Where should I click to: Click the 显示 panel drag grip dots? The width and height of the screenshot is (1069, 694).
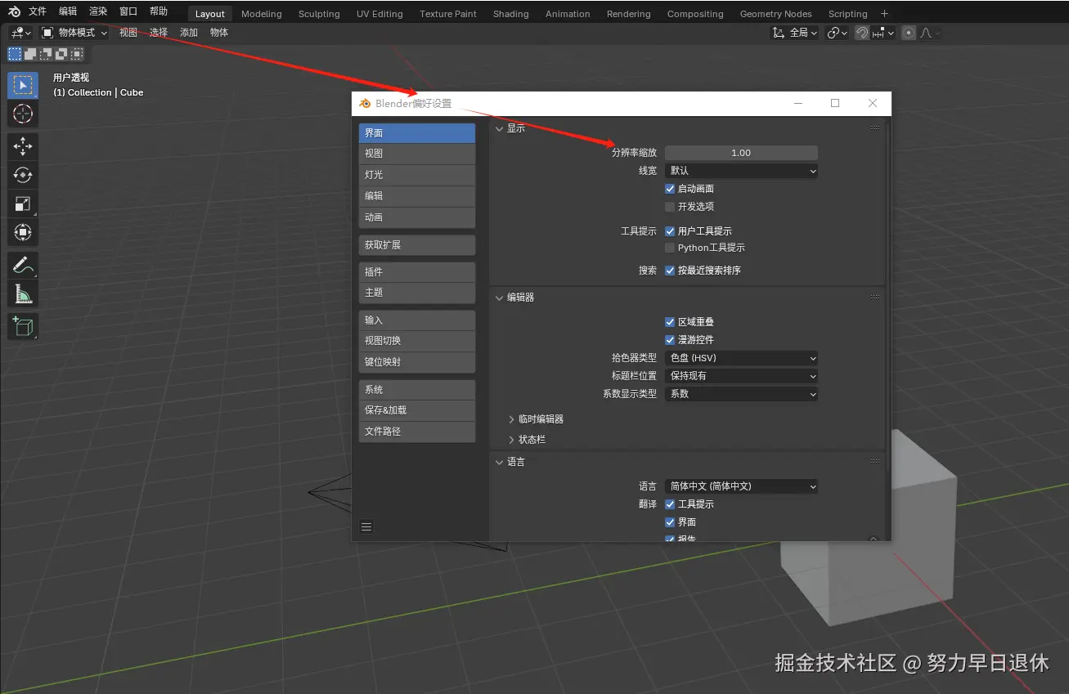pos(875,128)
